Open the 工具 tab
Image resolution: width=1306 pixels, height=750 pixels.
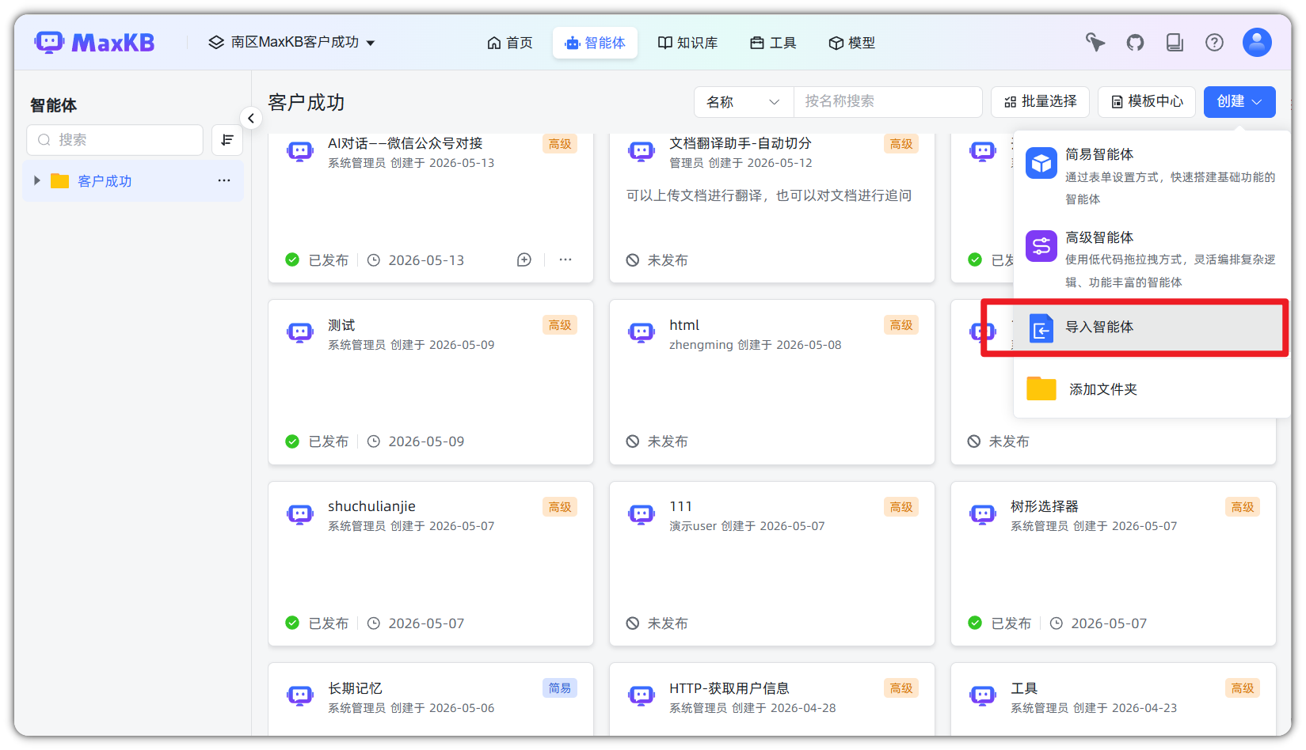click(x=773, y=43)
